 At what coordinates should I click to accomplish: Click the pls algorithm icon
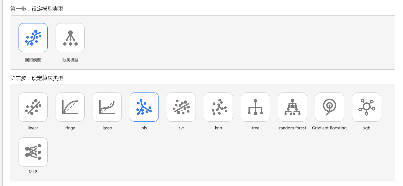(144, 107)
